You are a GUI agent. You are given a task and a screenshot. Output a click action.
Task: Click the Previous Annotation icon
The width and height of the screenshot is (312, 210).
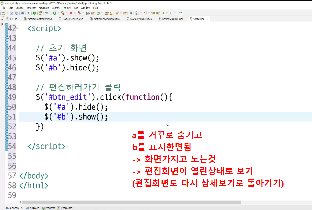[145, 13]
